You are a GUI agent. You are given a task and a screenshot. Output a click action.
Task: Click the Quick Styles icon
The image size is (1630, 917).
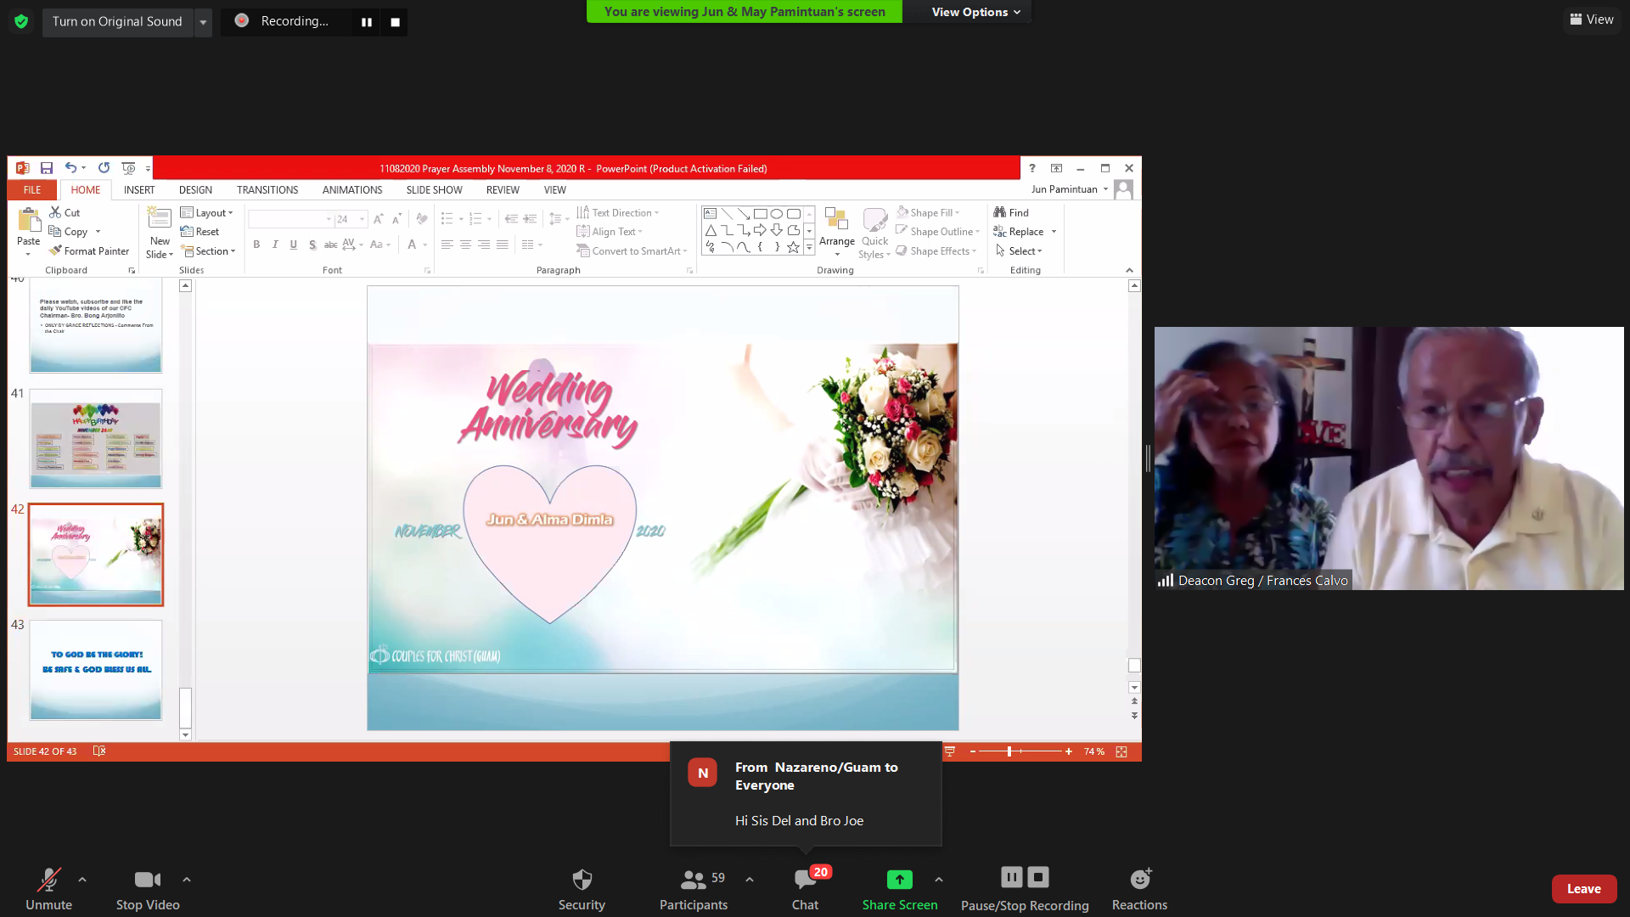point(874,220)
